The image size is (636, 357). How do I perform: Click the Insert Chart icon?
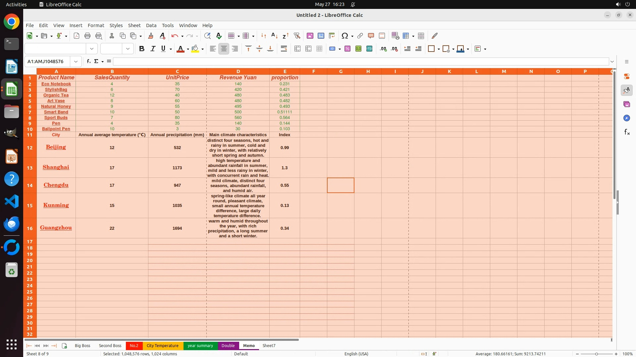321,36
